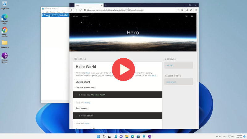
Task: Bookmark page with the star icon
Action: [x=182, y=10]
